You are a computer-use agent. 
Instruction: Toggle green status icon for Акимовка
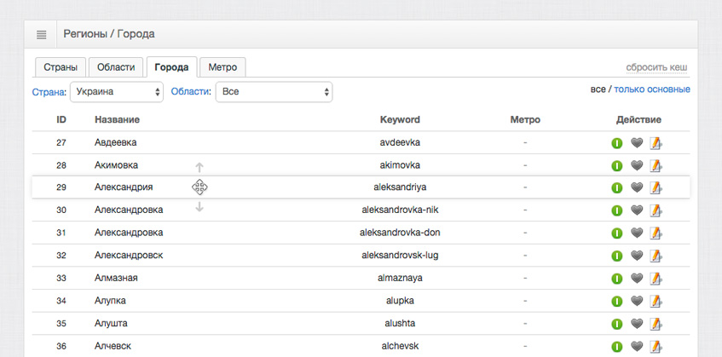coord(616,165)
